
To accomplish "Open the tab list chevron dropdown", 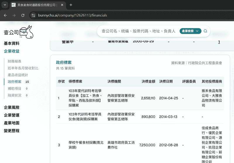I will point(5,5).
